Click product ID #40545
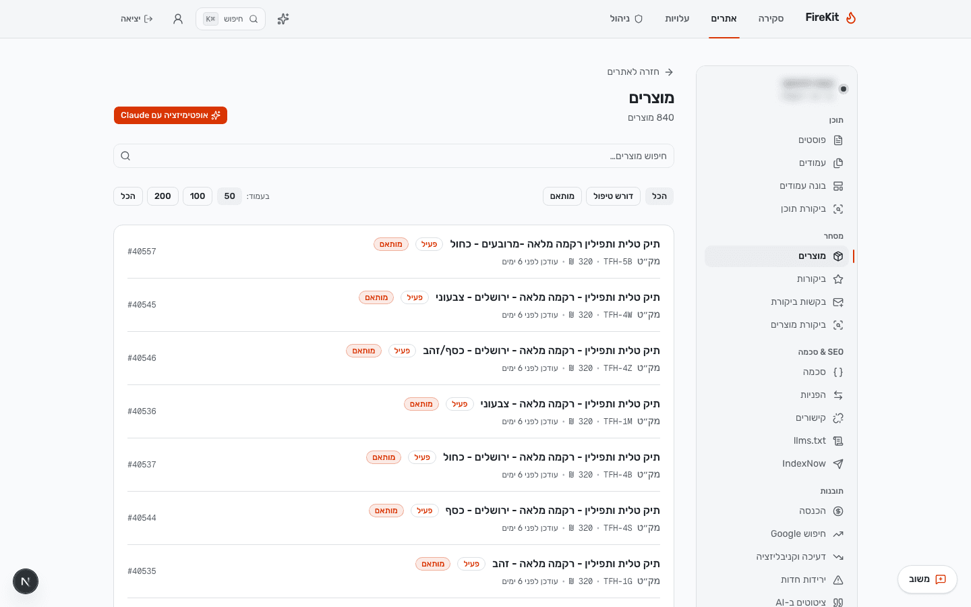The width and height of the screenshot is (971, 607). coord(142,305)
